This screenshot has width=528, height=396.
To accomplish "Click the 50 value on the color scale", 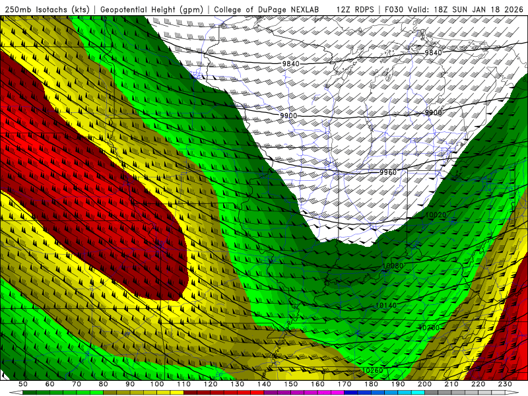I will click(23, 384).
